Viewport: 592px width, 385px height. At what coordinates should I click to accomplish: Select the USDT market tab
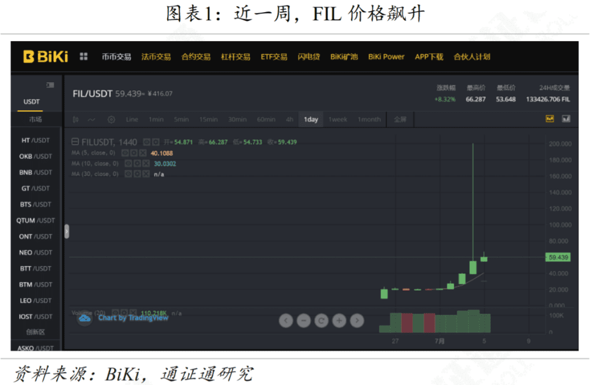click(x=31, y=101)
